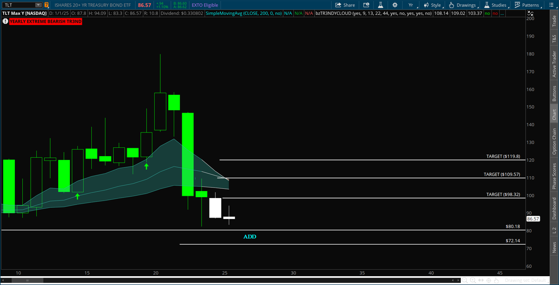The image size is (559, 285).
Task: Click the ISHARES 20+ YR TREASURY BOND ETF description
Action: [x=93, y=5]
